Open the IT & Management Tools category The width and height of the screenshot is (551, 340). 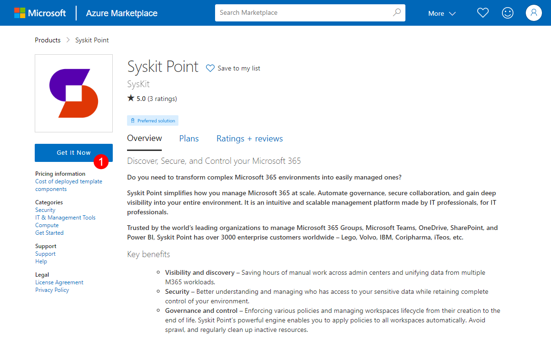point(65,217)
